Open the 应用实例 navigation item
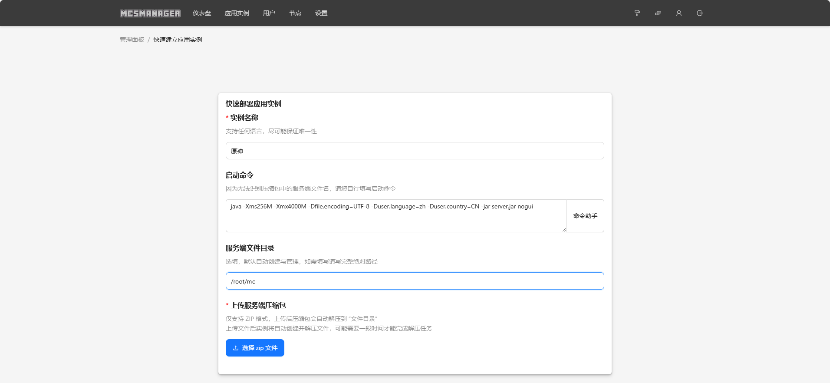 pos(237,13)
